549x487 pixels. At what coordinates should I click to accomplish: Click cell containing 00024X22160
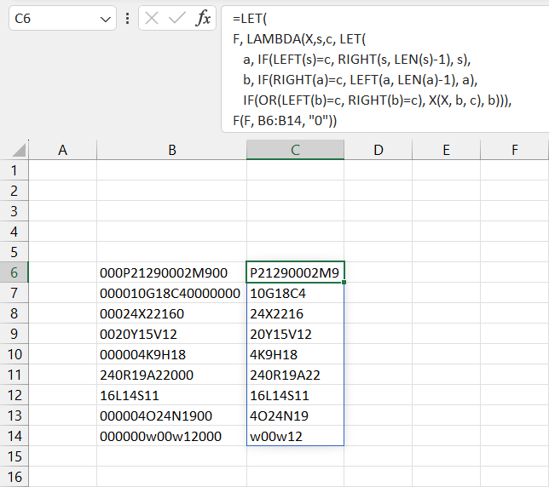(172, 313)
